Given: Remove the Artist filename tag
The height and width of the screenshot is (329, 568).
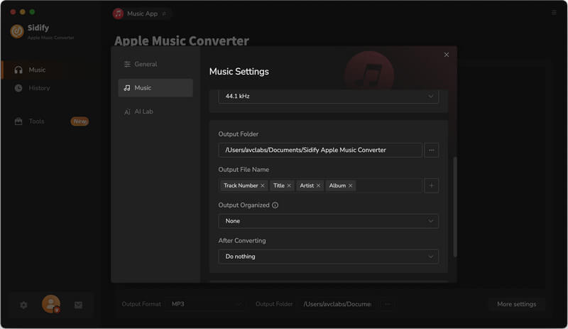Looking at the screenshot, I should 318,185.
